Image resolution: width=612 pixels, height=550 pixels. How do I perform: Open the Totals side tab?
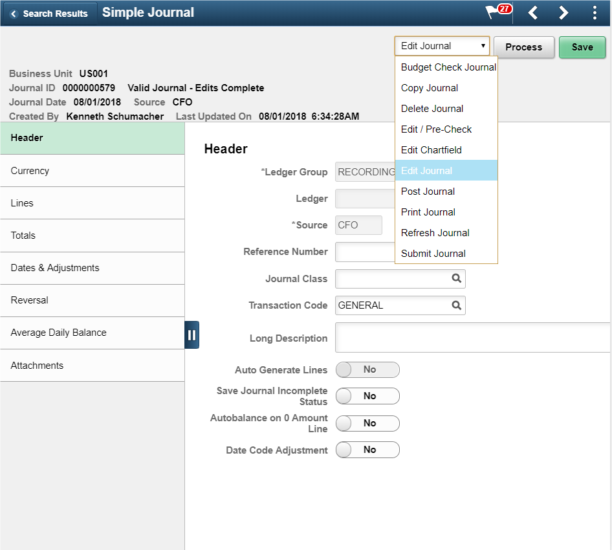coord(92,236)
